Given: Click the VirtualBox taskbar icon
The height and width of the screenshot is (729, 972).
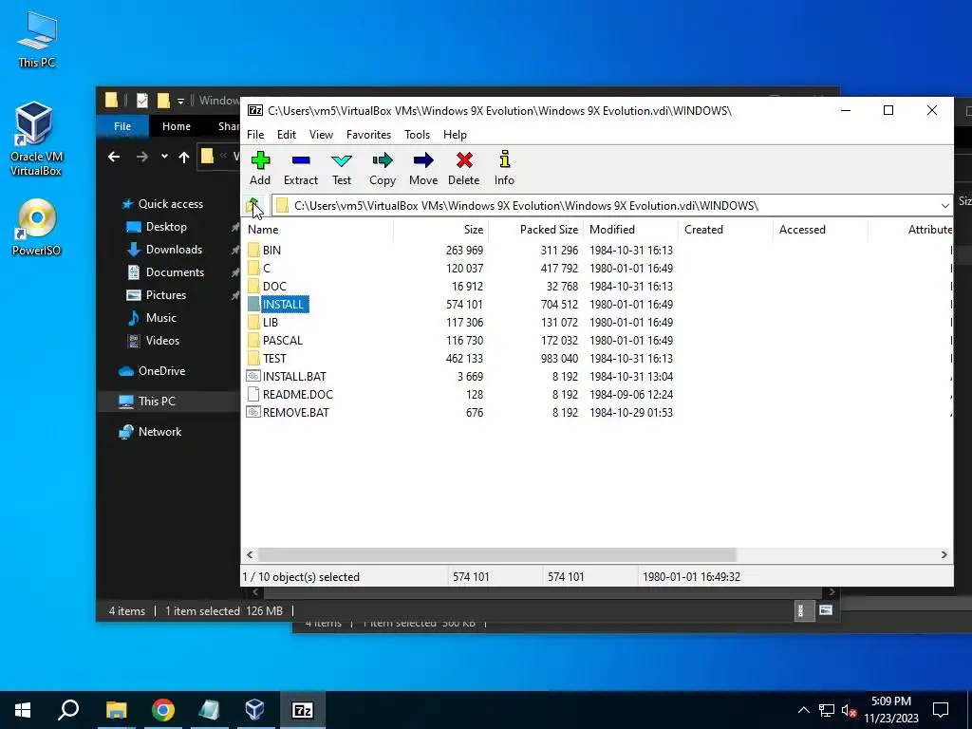Looking at the screenshot, I should click(x=254, y=710).
